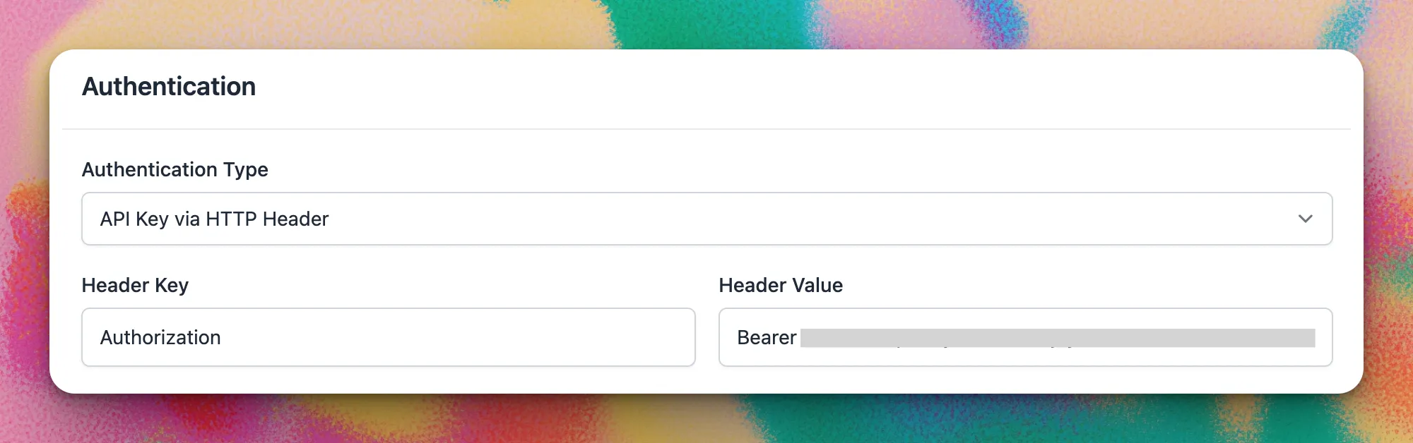Viewport: 1413px width, 443px height.
Task: Click blank middle area of Authentication Type combo box
Action: pos(777,219)
